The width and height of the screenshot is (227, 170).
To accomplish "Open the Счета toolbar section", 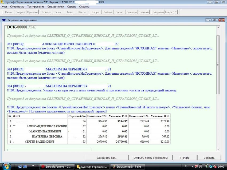I will click(8, 12).
